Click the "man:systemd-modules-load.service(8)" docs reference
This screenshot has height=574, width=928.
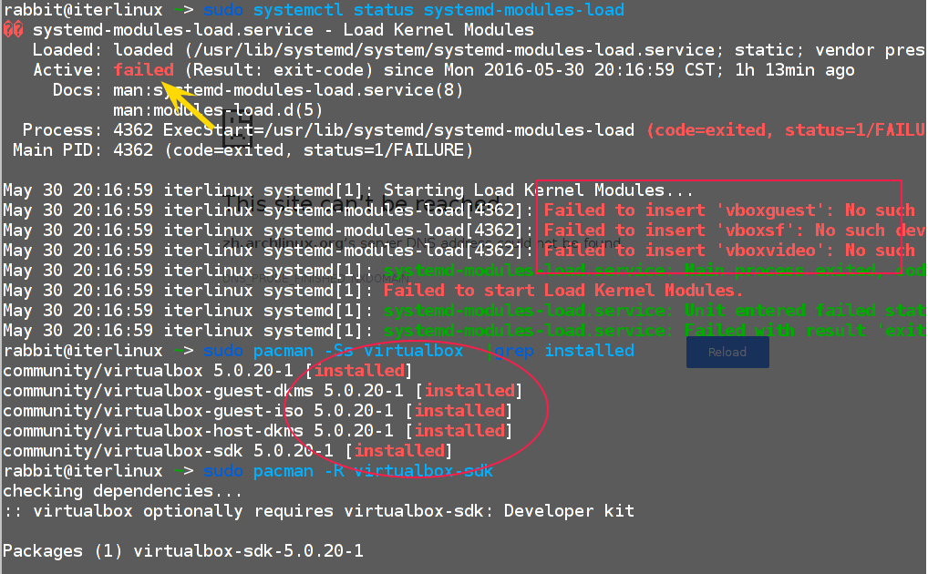(x=288, y=90)
